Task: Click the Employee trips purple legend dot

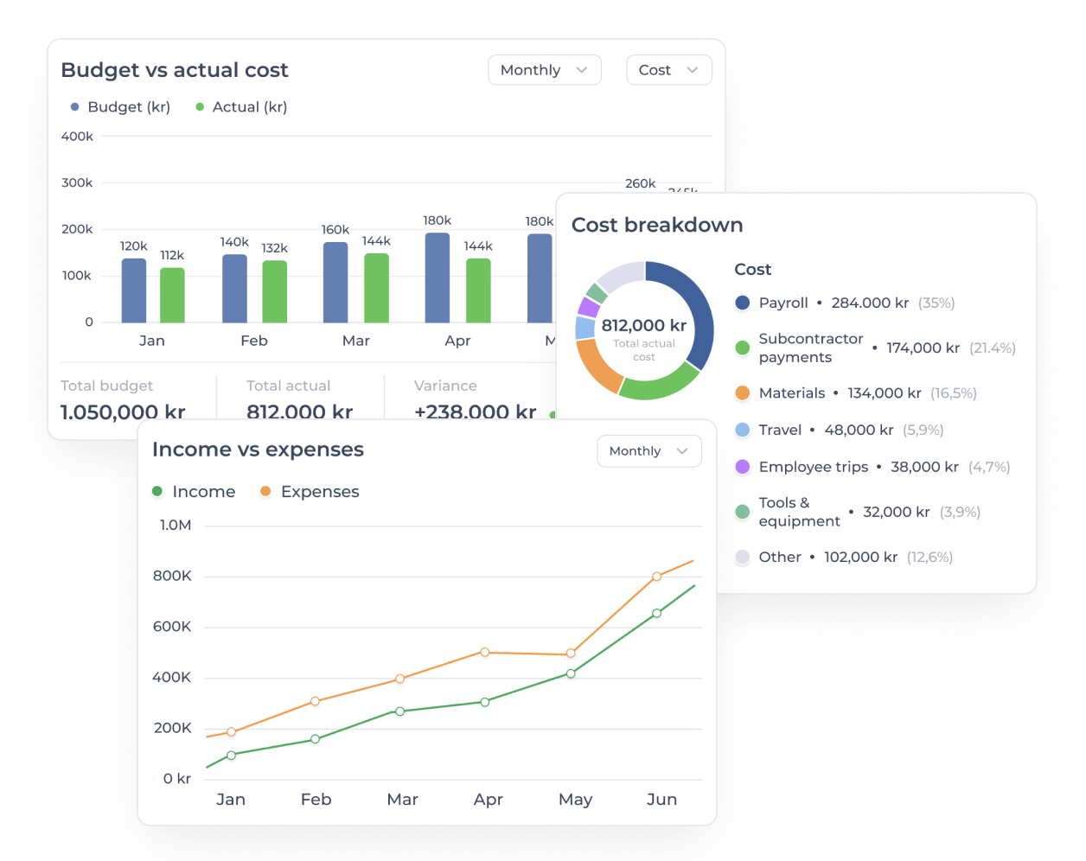Action: [x=742, y=467]
